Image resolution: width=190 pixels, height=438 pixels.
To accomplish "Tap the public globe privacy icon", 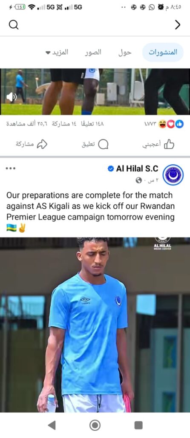I will pos(139,181).
